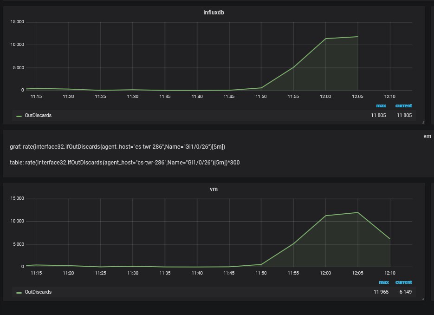Screen dimensions: 434x315
Task: Click the 10 000 y-axis label on influxdb graph
Action: pos(17,45)
